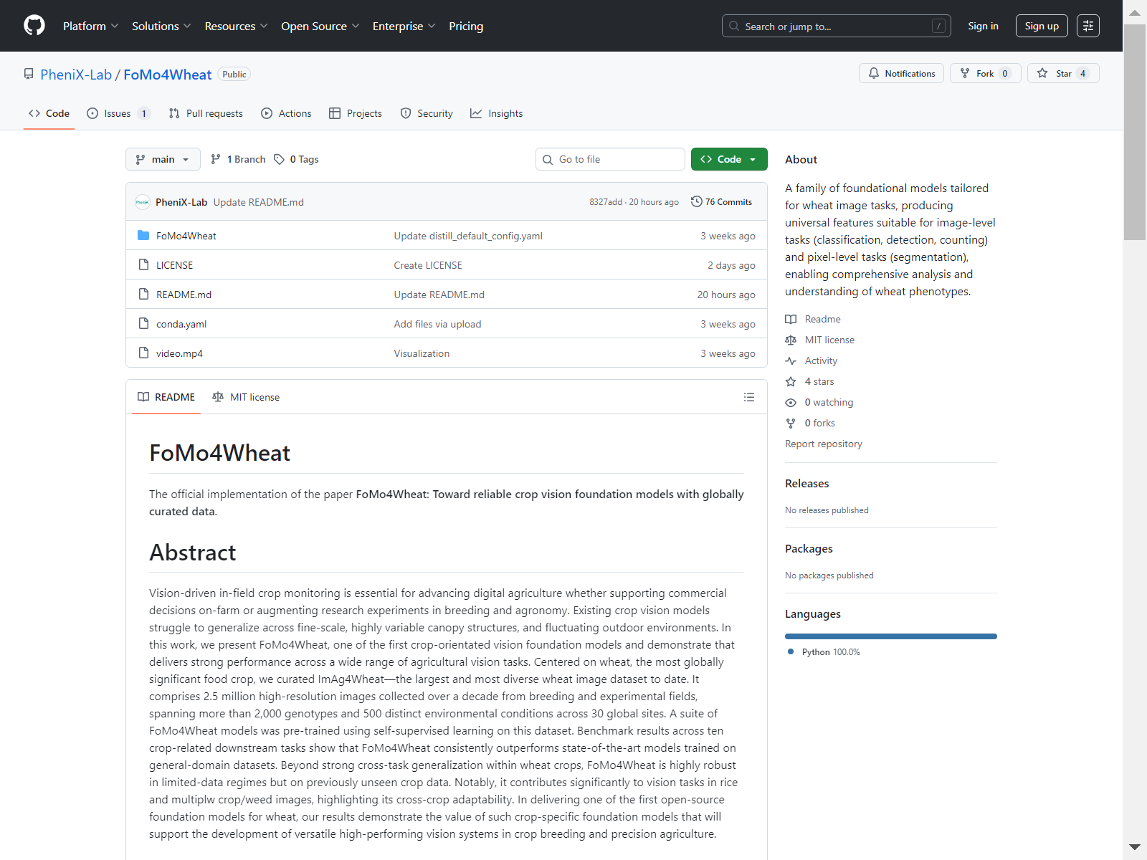Click the PheniX-Lab avatar in commit bar
The height and width of the screenshot is (860, 1147).
click(x=143, y=202)
